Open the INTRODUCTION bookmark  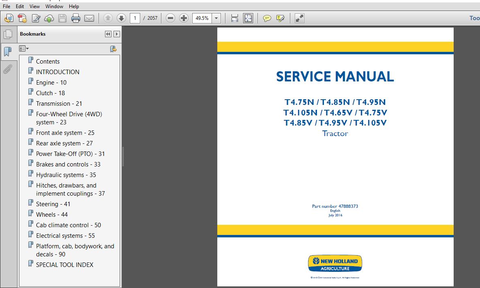(58, 72)
